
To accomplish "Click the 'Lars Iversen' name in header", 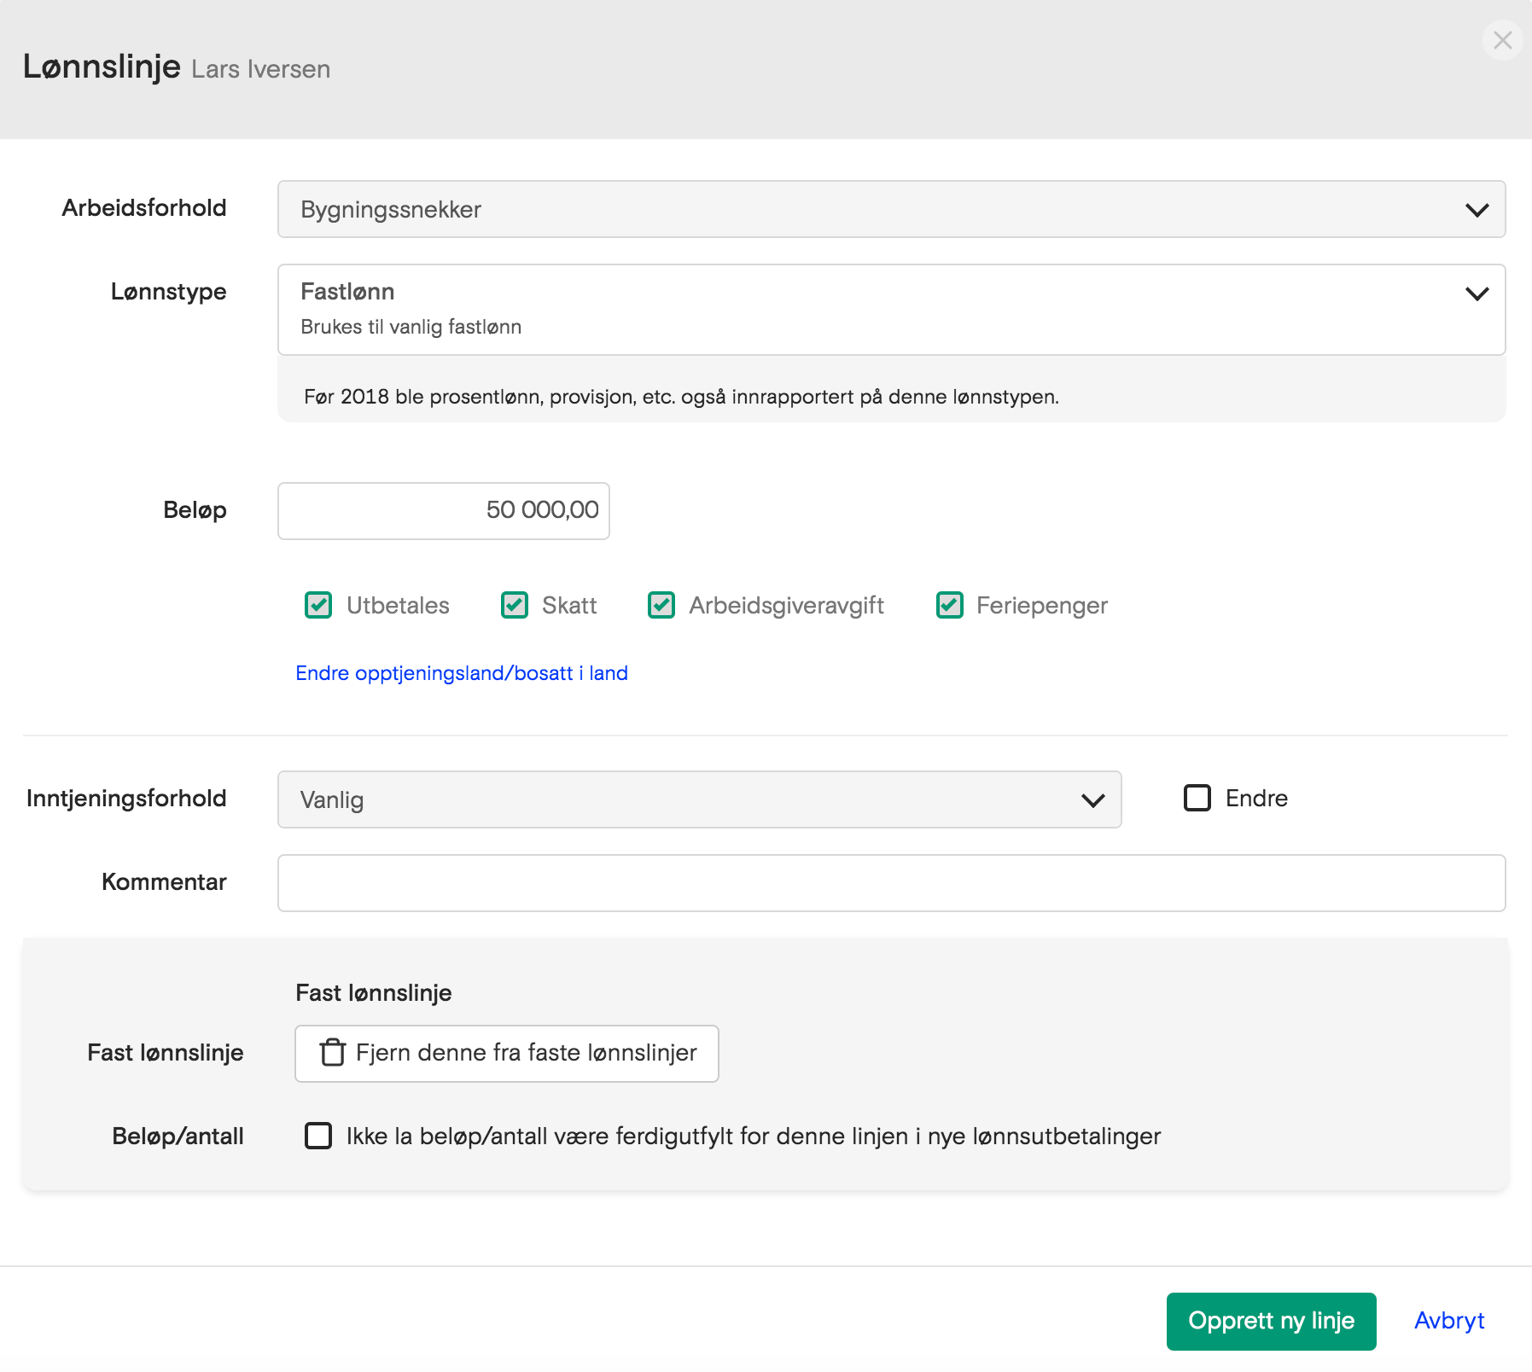I will (260, 69).
